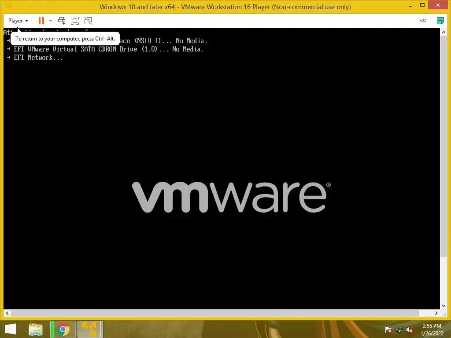This screenshot has width=451, height=338.
Task: Send Ctrl+Alt+Del to virtual machine
Action: [62, 21]
